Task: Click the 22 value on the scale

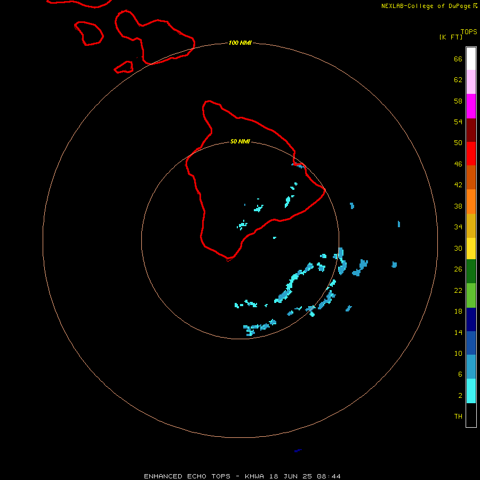Action: click(x=458, y=291)
